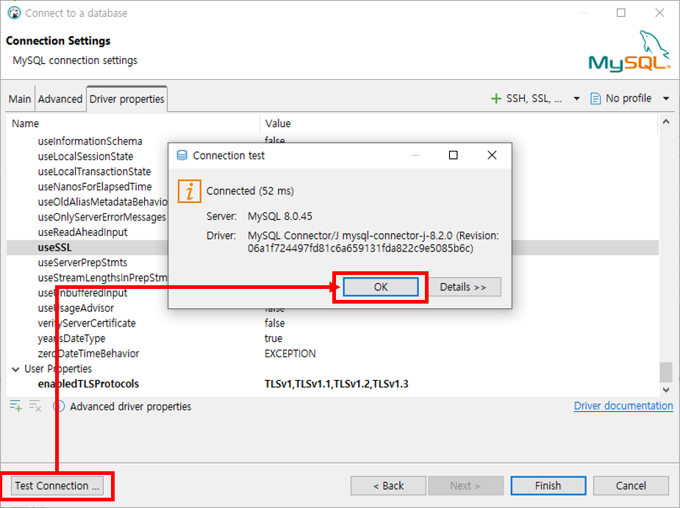Open the Driver documentation link
The width and height of the screenshot is (680, 508).
623,406
